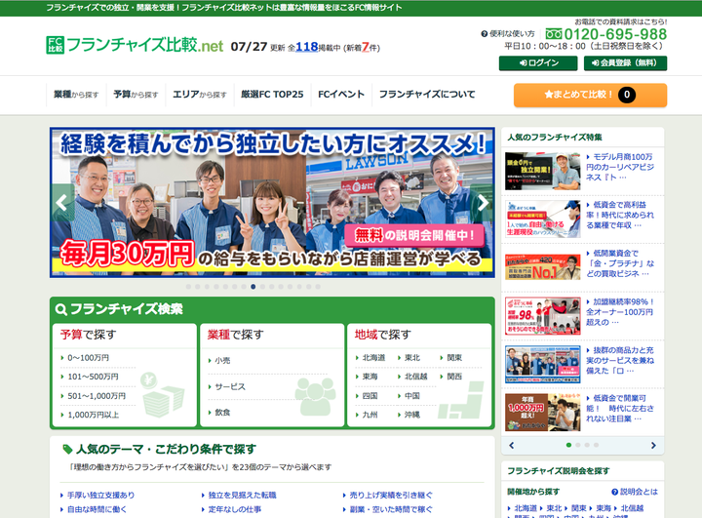Open theme 手厚い独立支援あり

click(x=100, y=496)
